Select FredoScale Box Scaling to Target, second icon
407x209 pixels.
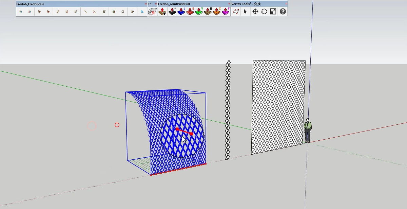30,12
